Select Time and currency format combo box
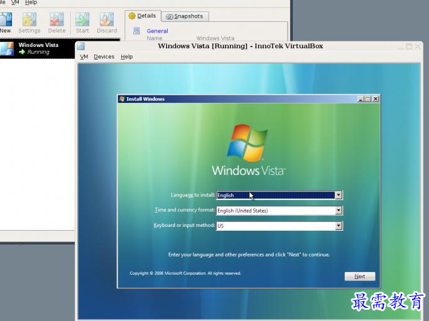Screen dimensions: 429x321 point(280,211)
